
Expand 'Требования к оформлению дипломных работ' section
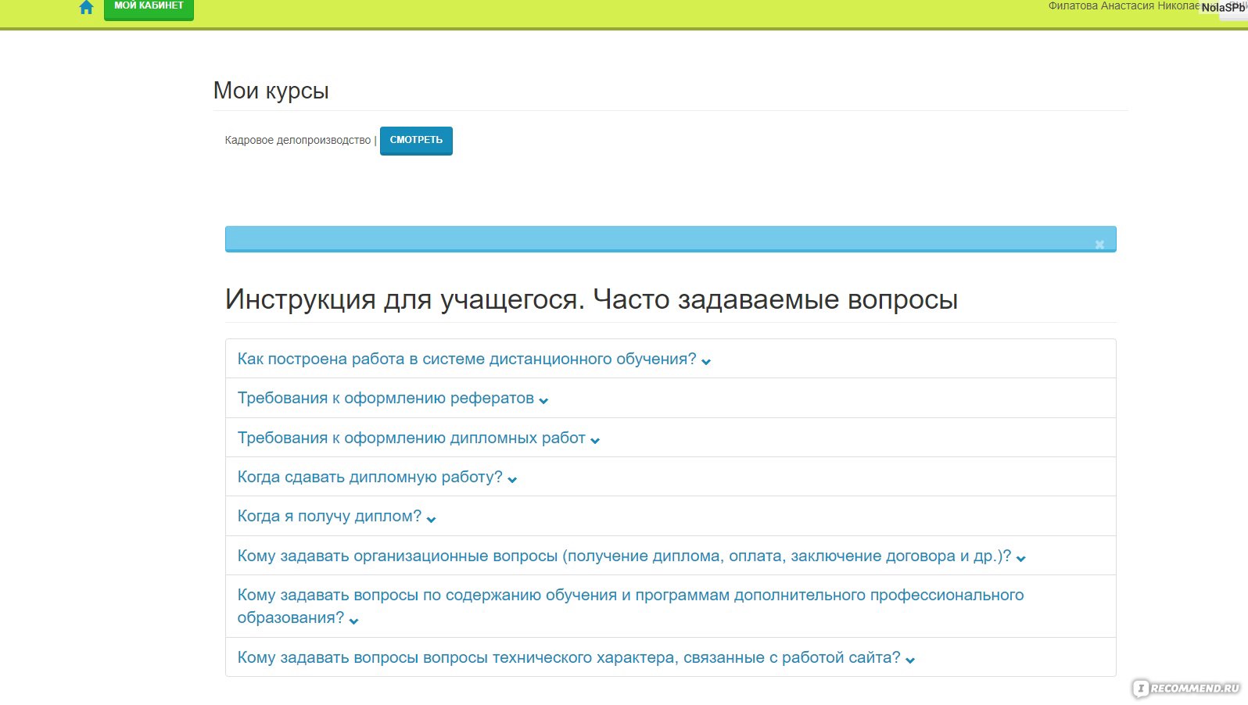[418, 438]
